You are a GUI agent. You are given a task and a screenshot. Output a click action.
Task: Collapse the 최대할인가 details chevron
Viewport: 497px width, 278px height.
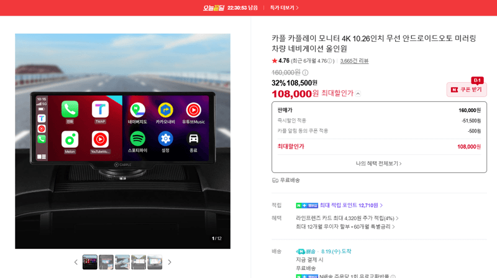pos(358,94)
